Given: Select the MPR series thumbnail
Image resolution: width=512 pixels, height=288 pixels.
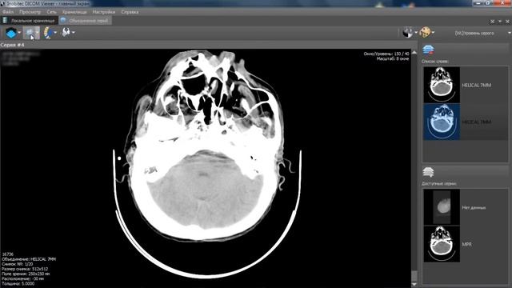Looking at the screenshot, I should [442, 244].
